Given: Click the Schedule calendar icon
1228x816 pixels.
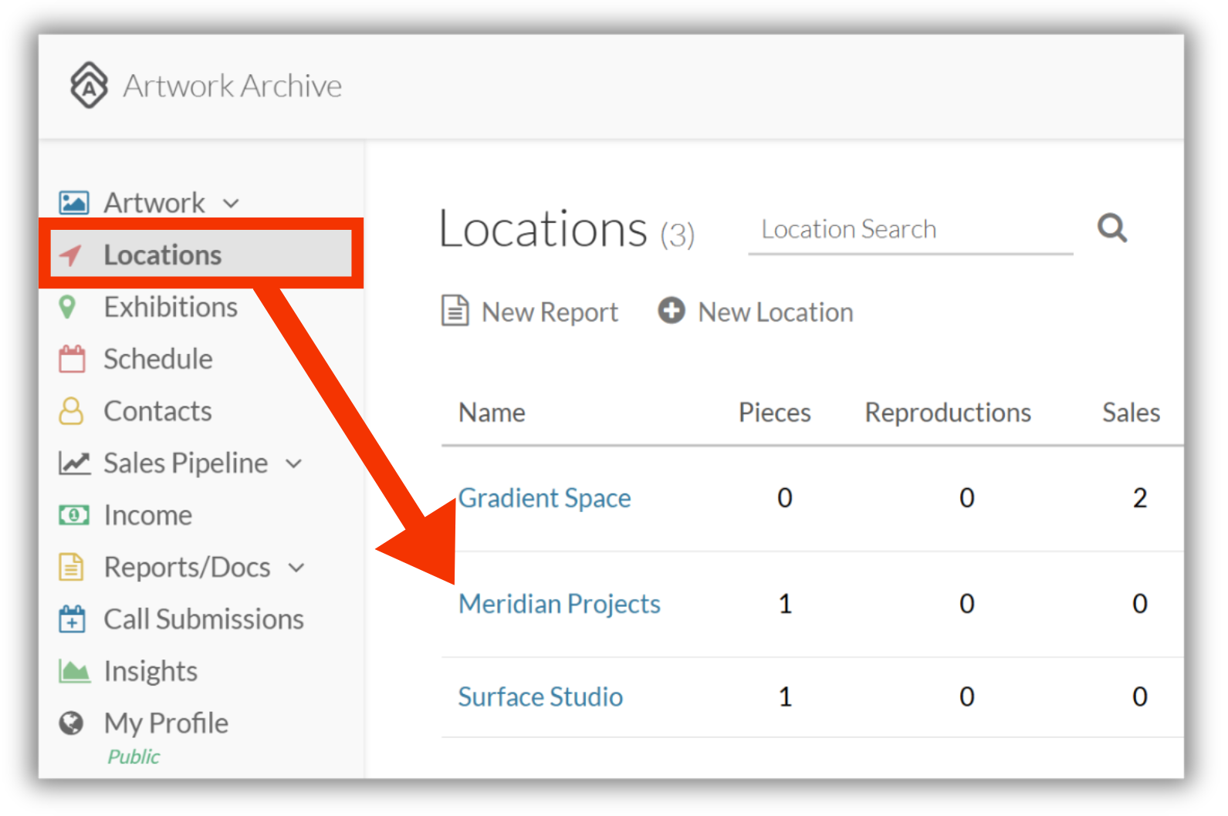Looking at the screenshot, I should (72, 359).
